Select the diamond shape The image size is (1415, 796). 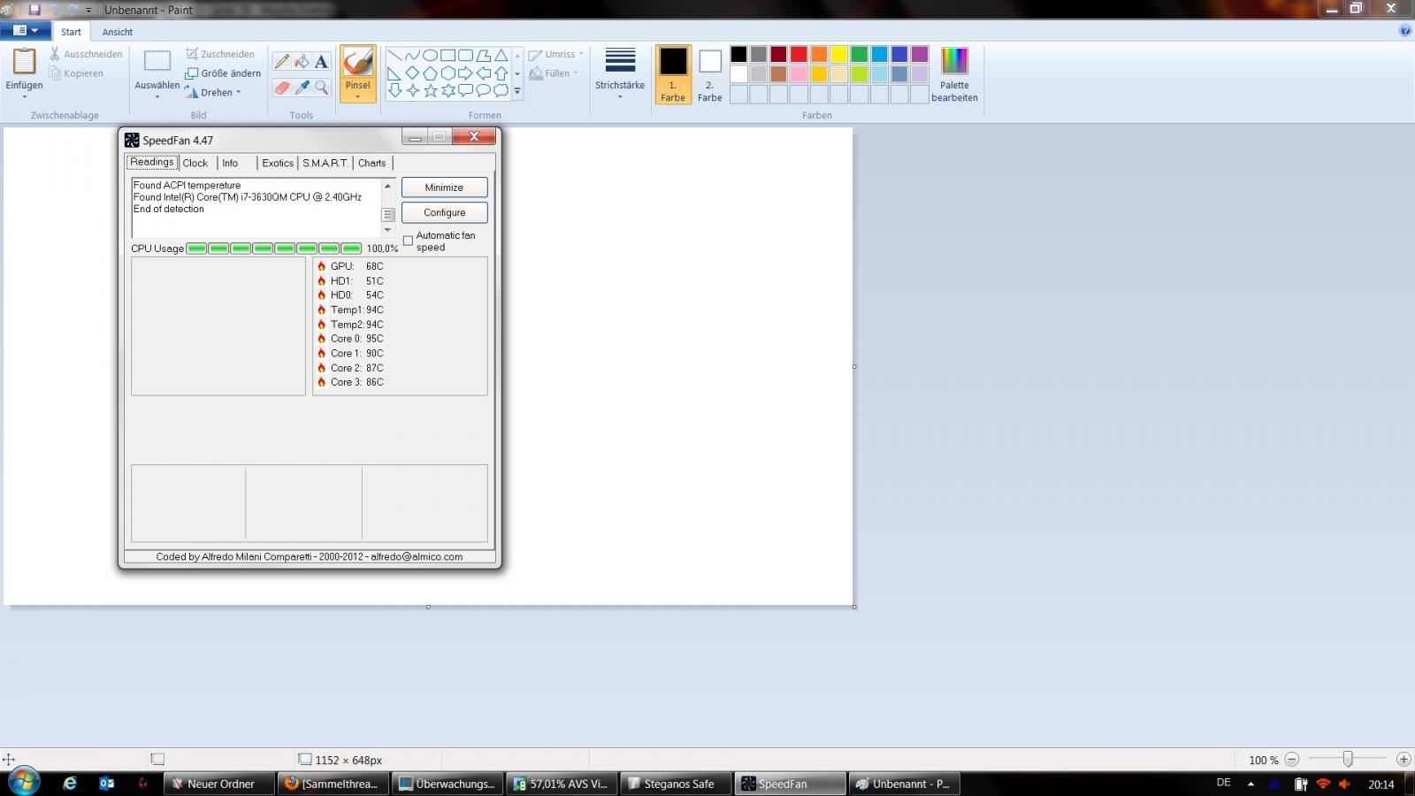click(412, 73)
